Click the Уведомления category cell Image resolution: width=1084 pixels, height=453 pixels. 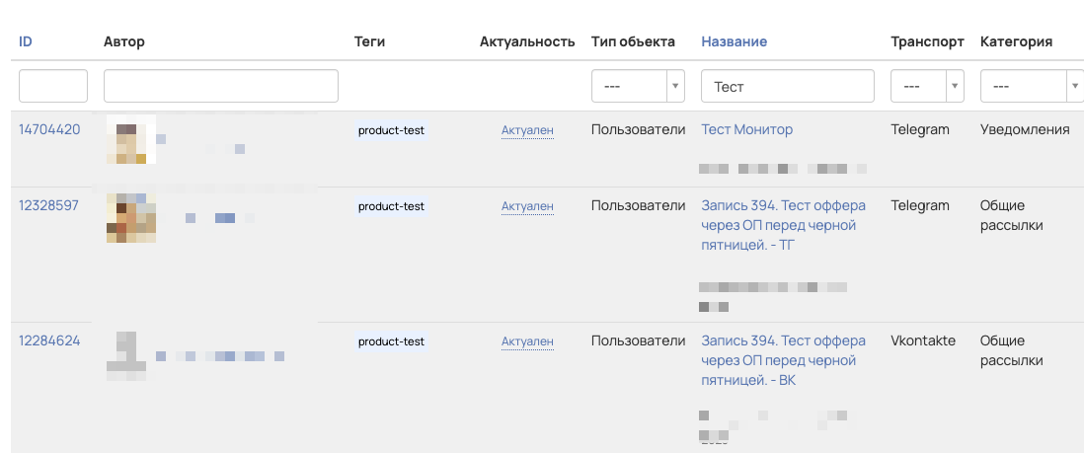[x=1025, y=129]
